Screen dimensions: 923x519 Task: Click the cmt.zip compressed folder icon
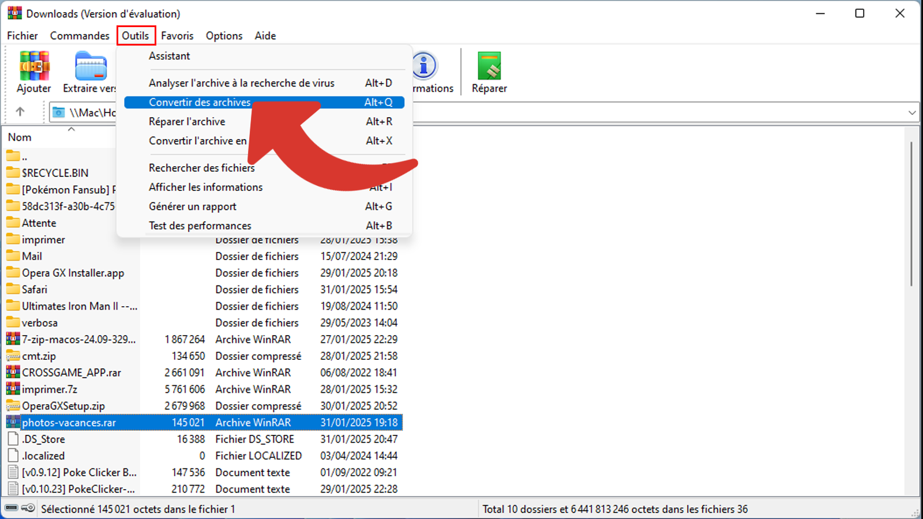[13, 356]
